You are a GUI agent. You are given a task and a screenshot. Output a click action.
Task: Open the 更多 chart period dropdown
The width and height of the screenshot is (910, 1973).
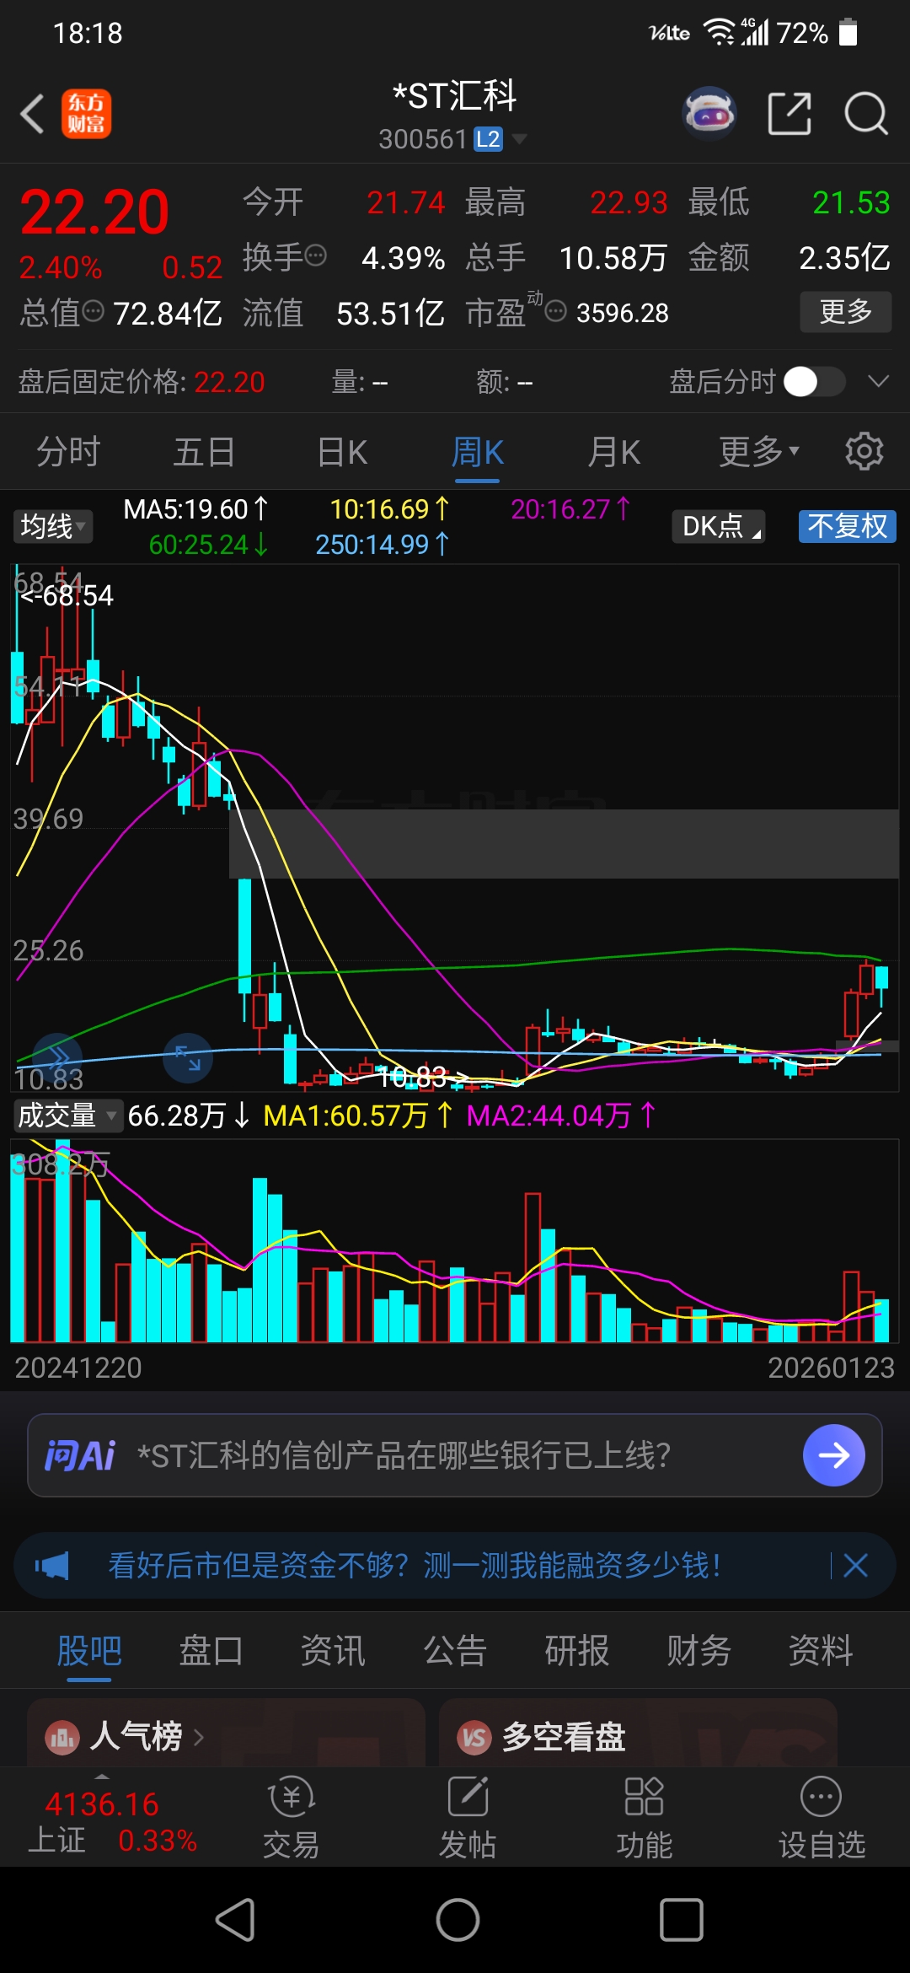(758, 451)
